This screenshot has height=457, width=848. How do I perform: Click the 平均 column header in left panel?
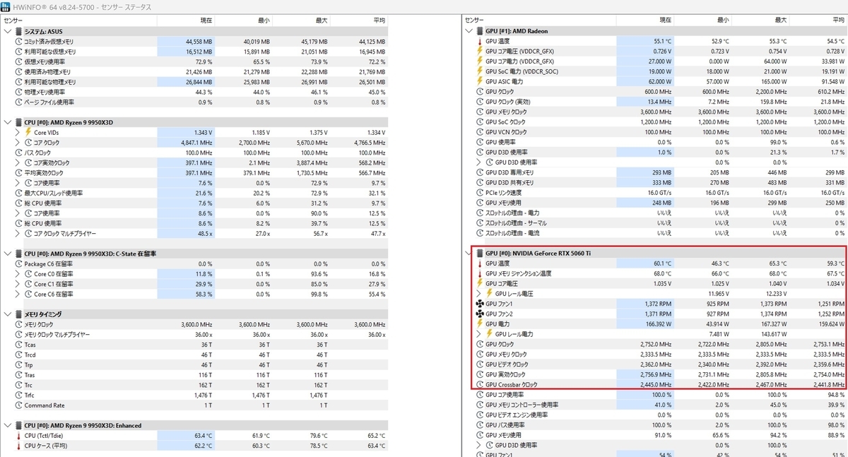pyautogui.click(x=359, y=21)
